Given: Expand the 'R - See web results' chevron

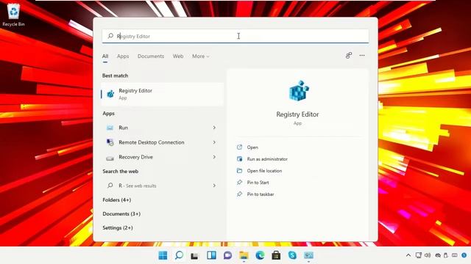Looking at the screenshot, I should click(214, 186).
